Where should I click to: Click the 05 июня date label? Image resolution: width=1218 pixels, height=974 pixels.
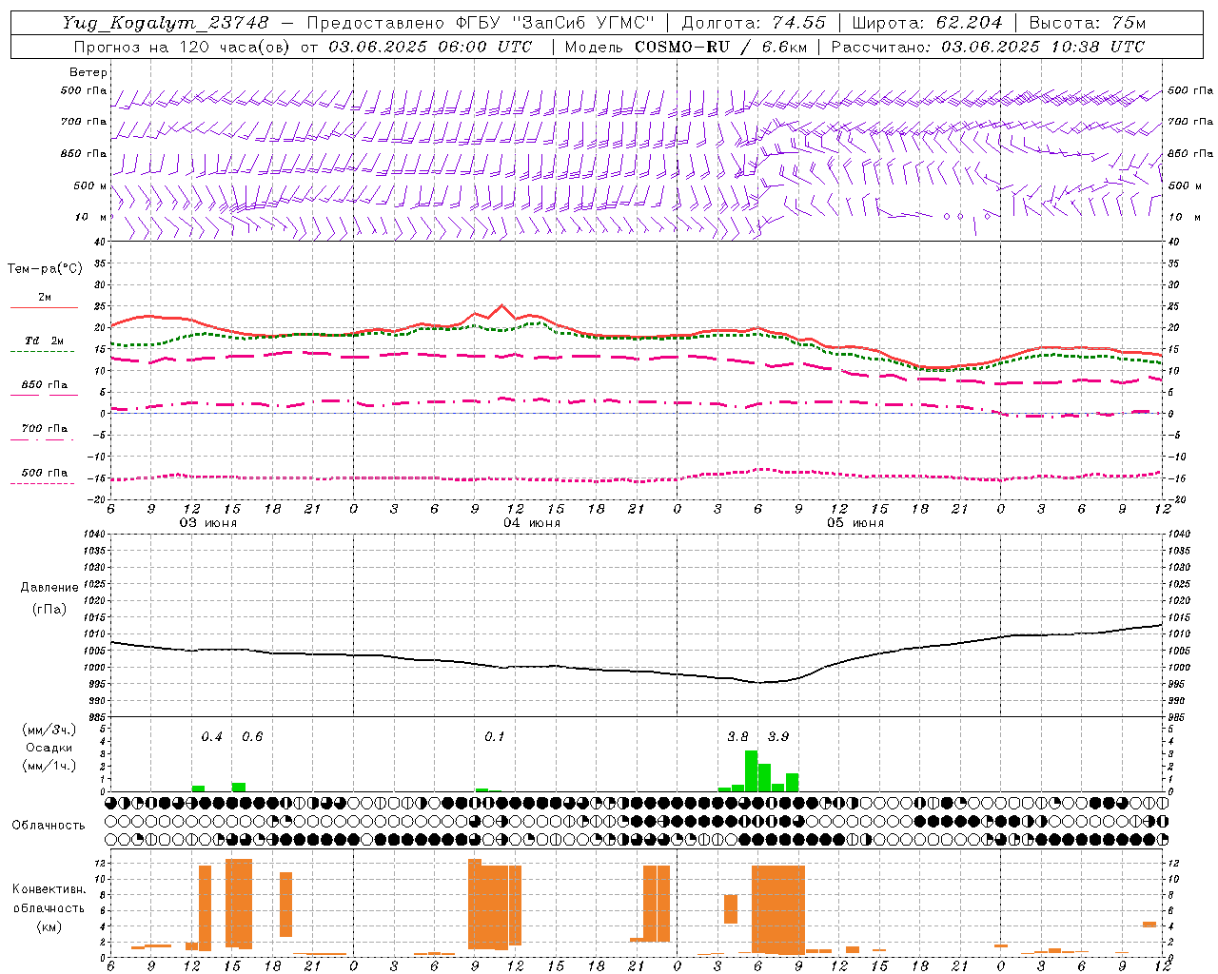(855, 523)
